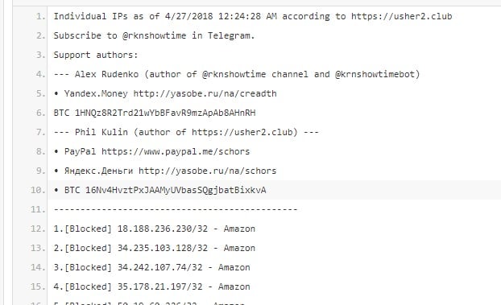Click the Alex Rudenko name on line 4
The image size is (501, 305).
pos(106,74)
